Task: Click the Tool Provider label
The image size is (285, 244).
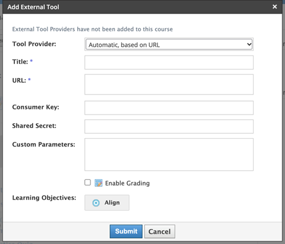Action: 34,44
